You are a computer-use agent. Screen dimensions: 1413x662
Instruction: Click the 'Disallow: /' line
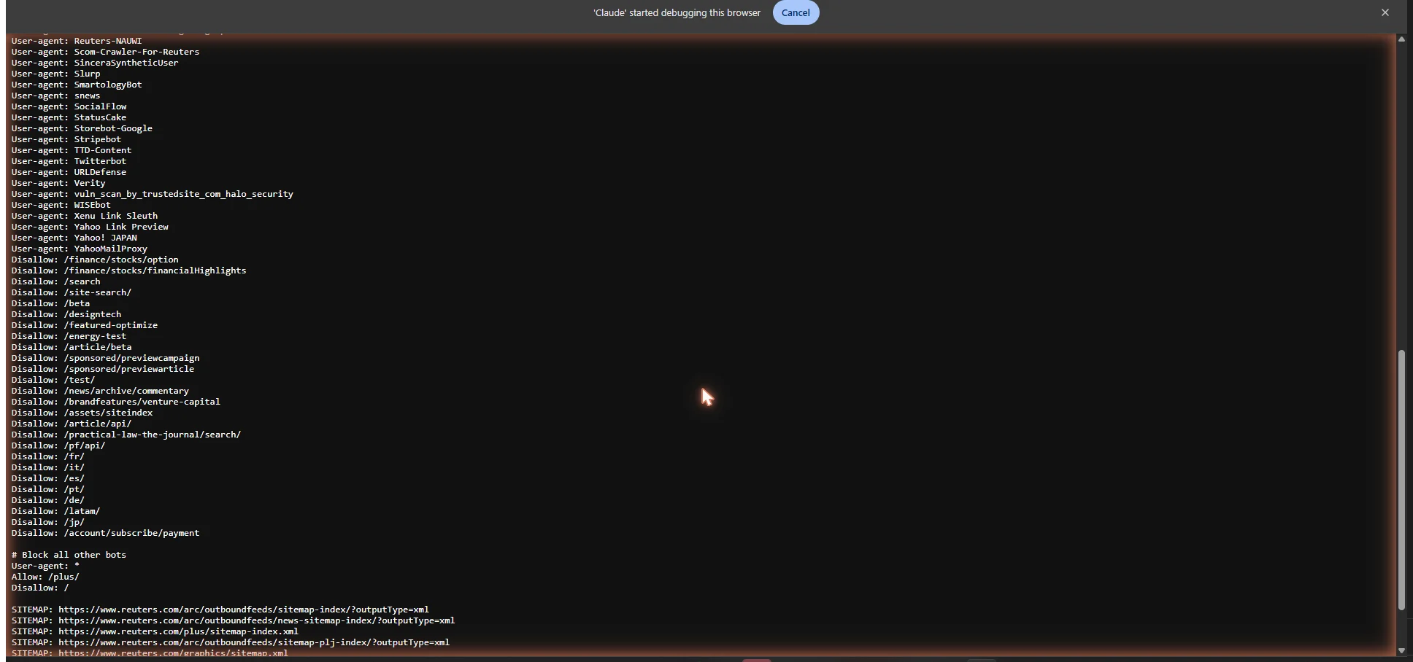[40, 588]
